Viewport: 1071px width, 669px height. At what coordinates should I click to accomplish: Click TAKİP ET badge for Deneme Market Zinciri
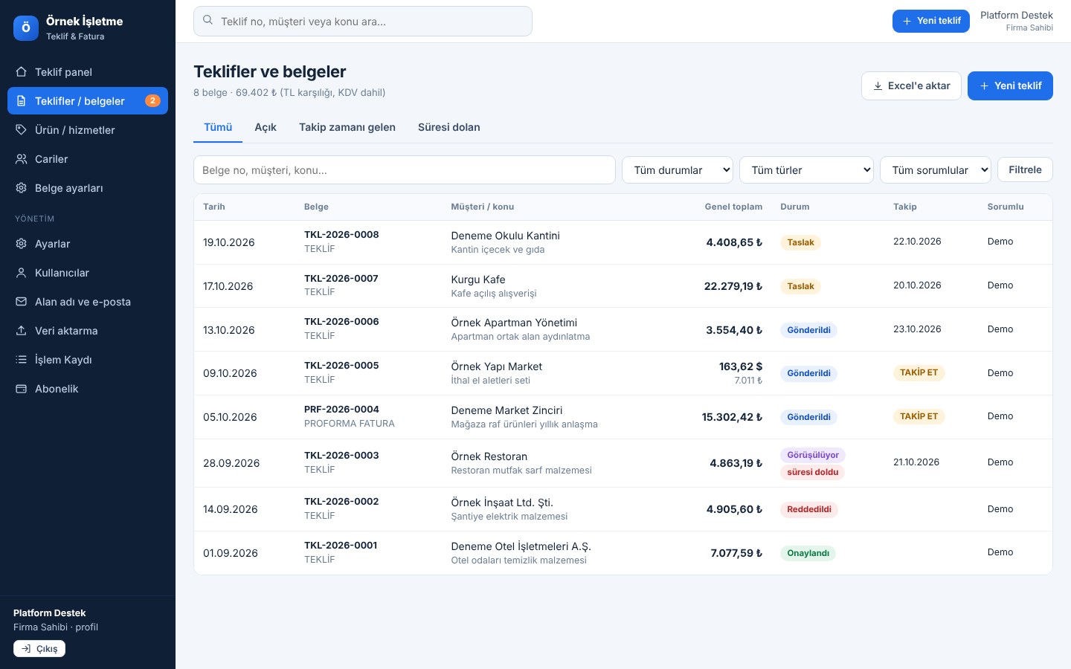pos(919,416)
